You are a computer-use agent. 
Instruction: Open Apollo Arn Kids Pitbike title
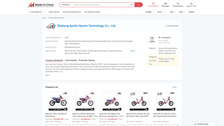coord(111,115)
